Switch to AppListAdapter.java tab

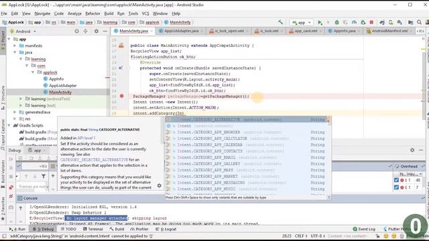coord(181,31)
